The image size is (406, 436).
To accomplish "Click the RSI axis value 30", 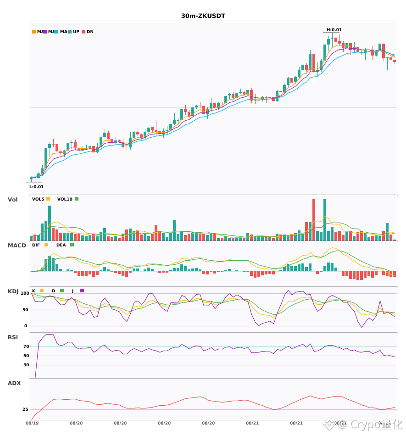I will (x=26, y=365).
